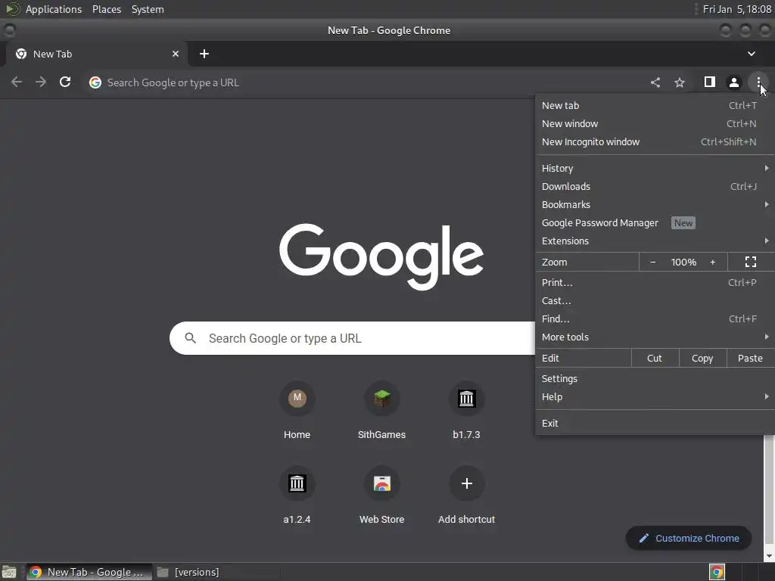The image size is (775, 581).
Task: Reload the page with the refresh icon
Action: pyautogui.click(x=65, y=82)
